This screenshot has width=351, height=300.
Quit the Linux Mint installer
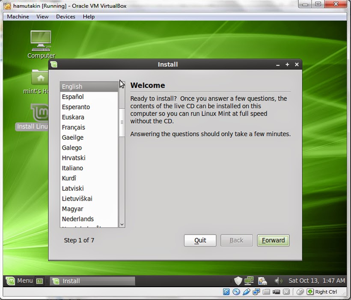click(x=200, y=240)
